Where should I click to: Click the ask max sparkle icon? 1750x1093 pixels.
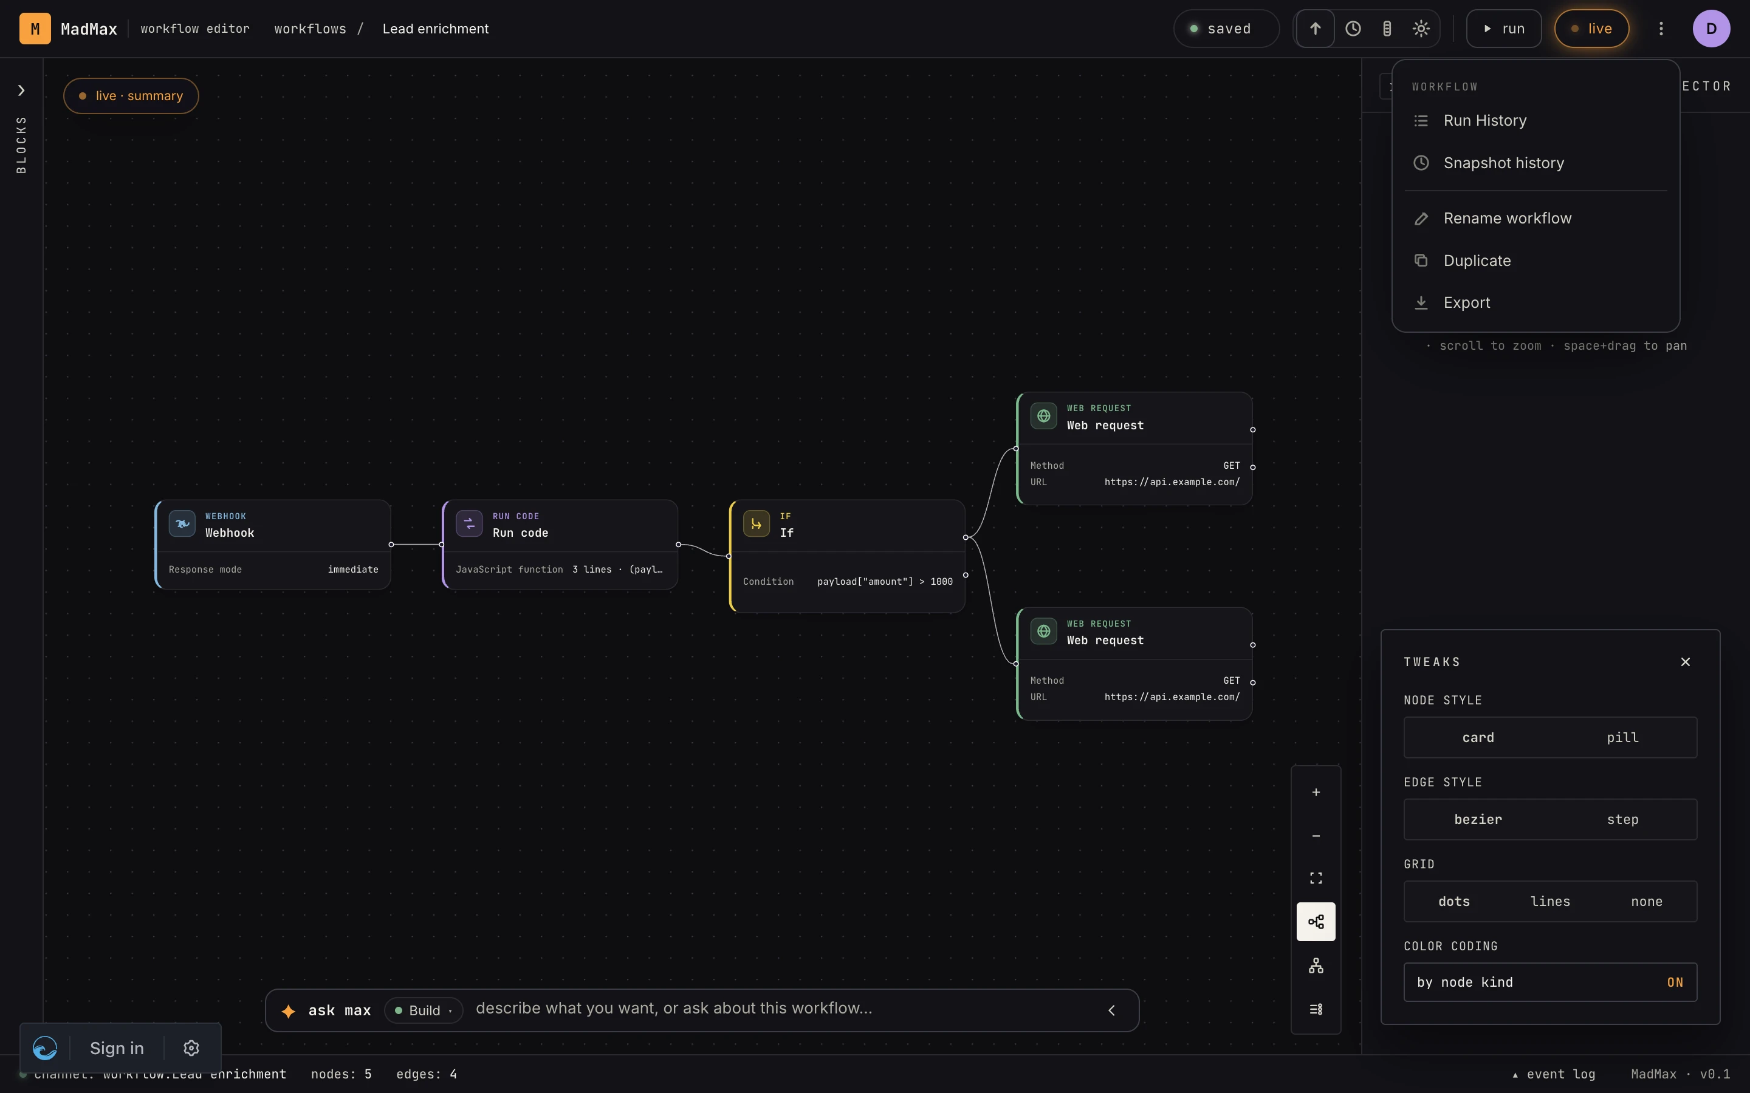(x=289, y=1010)
